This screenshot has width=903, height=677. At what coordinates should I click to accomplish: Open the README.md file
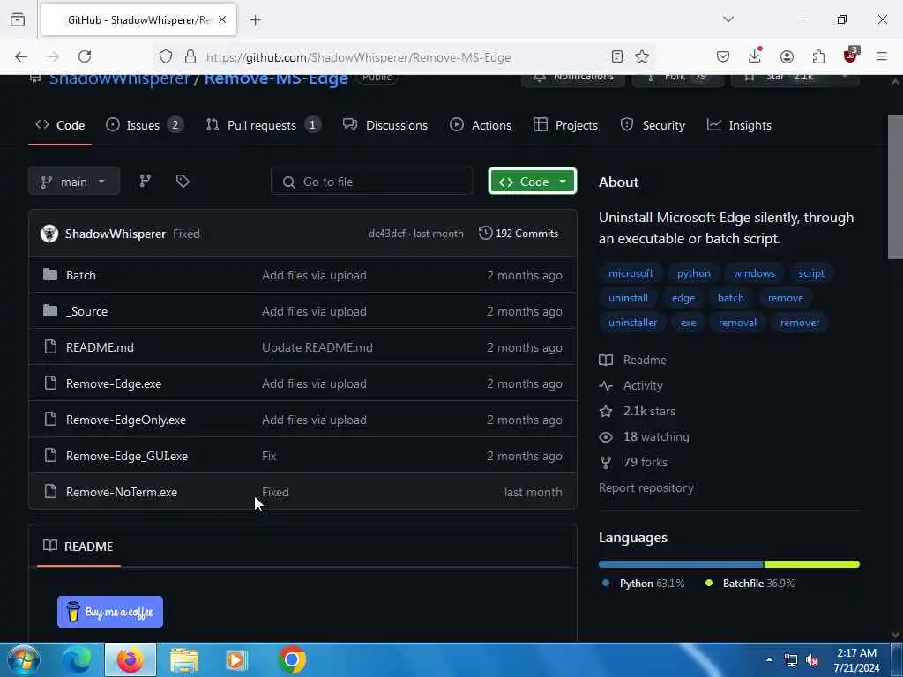pyautogui.click(x=100, y=347)
